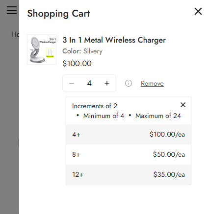210x214 pixels.
Task: Click the Color: Silvery variant label
Action: point(82,51)
